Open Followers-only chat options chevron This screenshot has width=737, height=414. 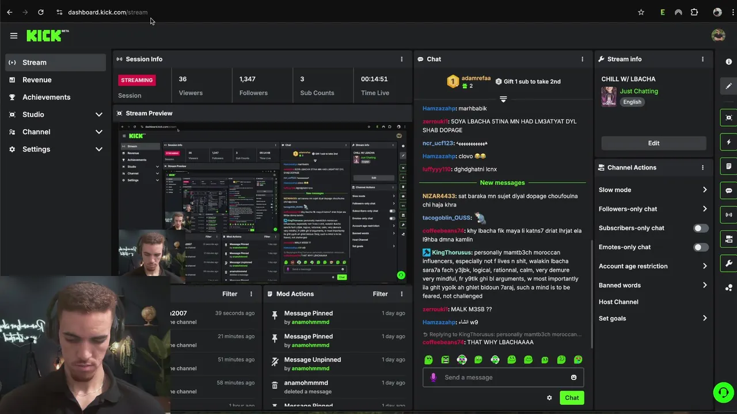click(x=705, y=209)
